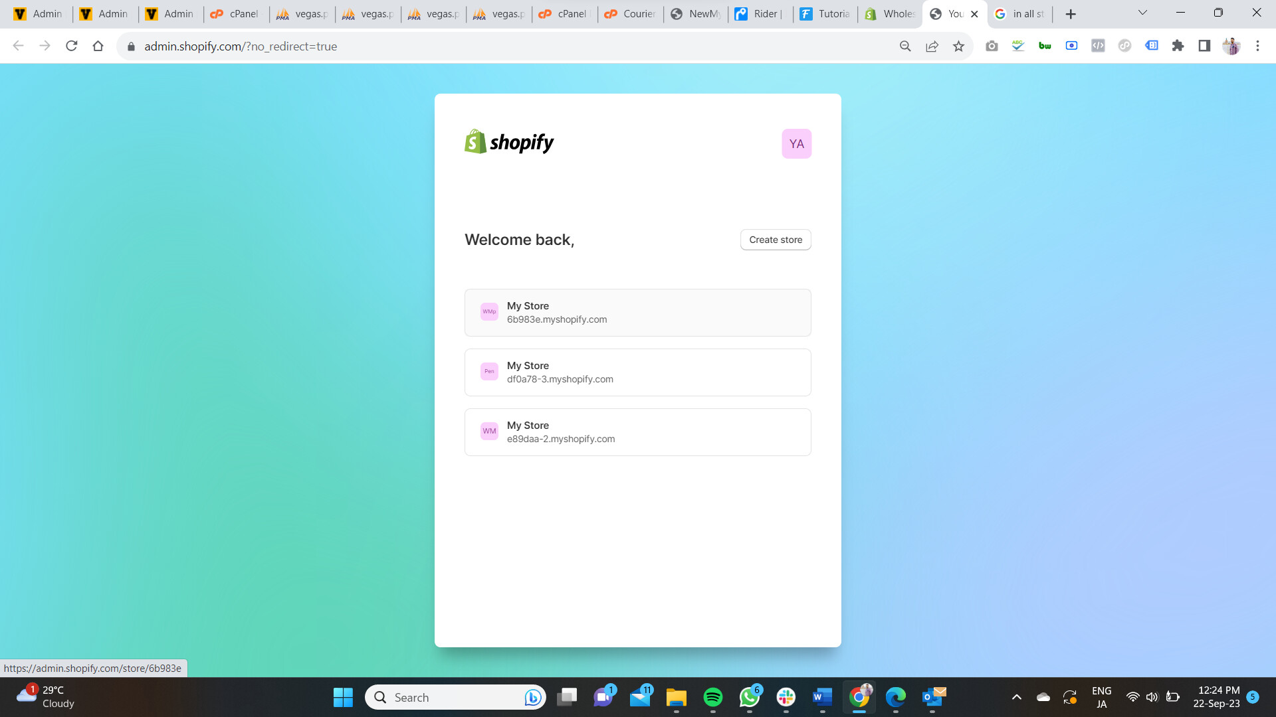Go to browser home page
This screenshot has height=717, width=1276.
coord(98,46)
